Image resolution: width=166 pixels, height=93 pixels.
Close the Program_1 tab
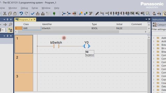34,20
